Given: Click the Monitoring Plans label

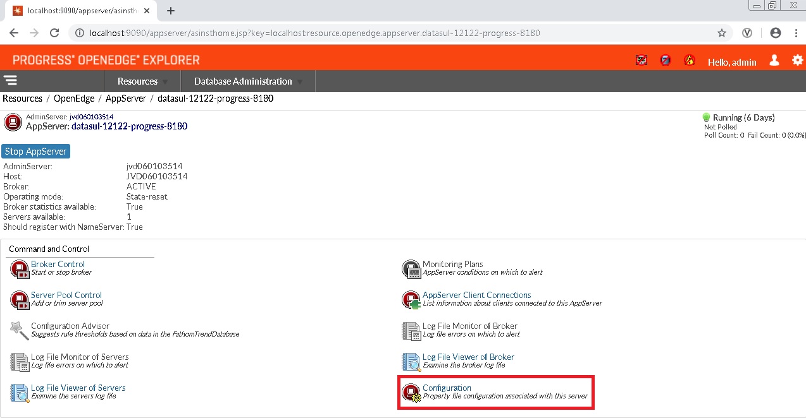Looking at the screenshot, I should click(453, 264).
